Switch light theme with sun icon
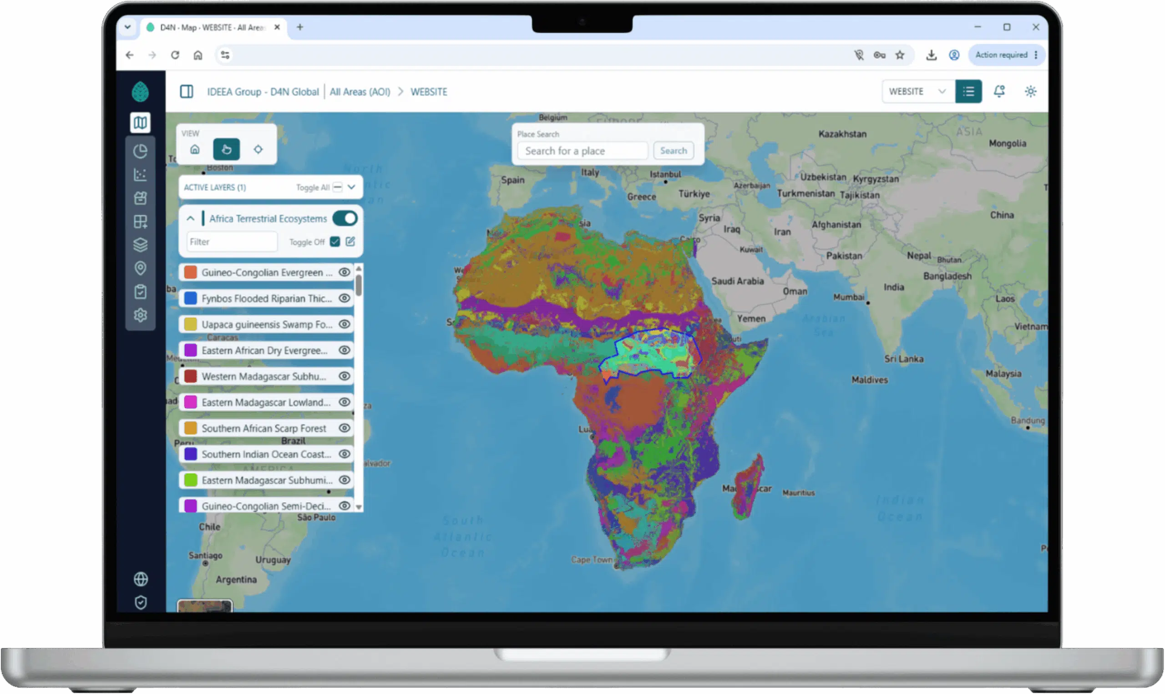1165x694 pixels. pos(1031,91)
